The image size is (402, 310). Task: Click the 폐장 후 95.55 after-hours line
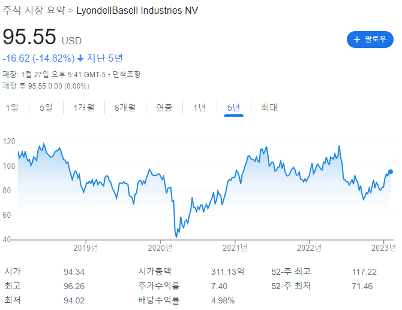click(46, 86)
